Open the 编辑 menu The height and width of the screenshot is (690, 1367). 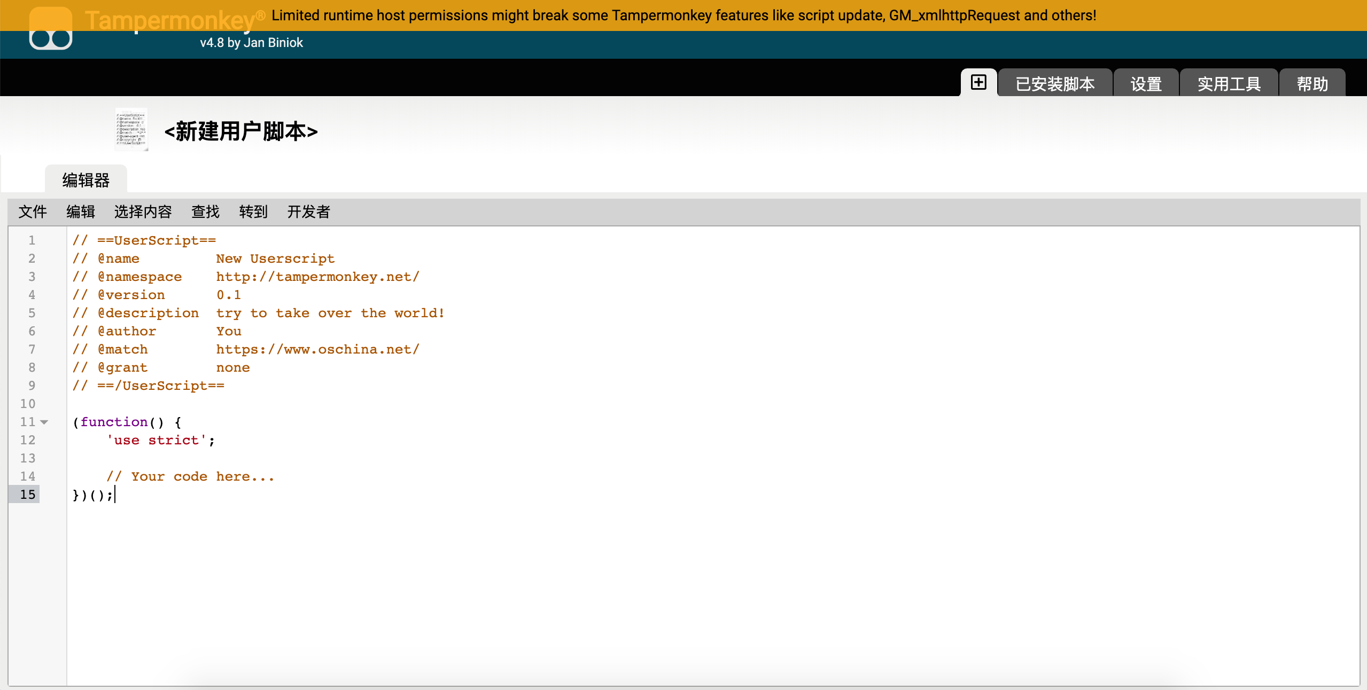point(81,212)
